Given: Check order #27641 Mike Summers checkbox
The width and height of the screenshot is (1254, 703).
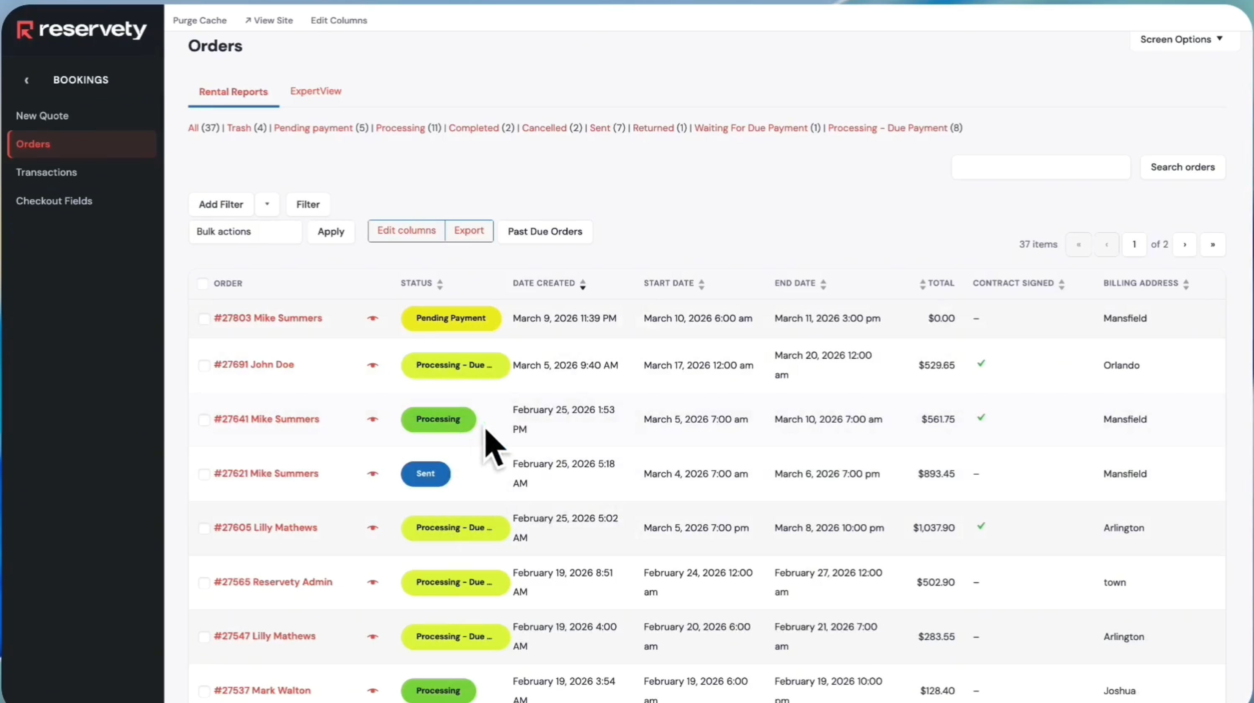Looking at the screenshot, I should tap(204, 420).
